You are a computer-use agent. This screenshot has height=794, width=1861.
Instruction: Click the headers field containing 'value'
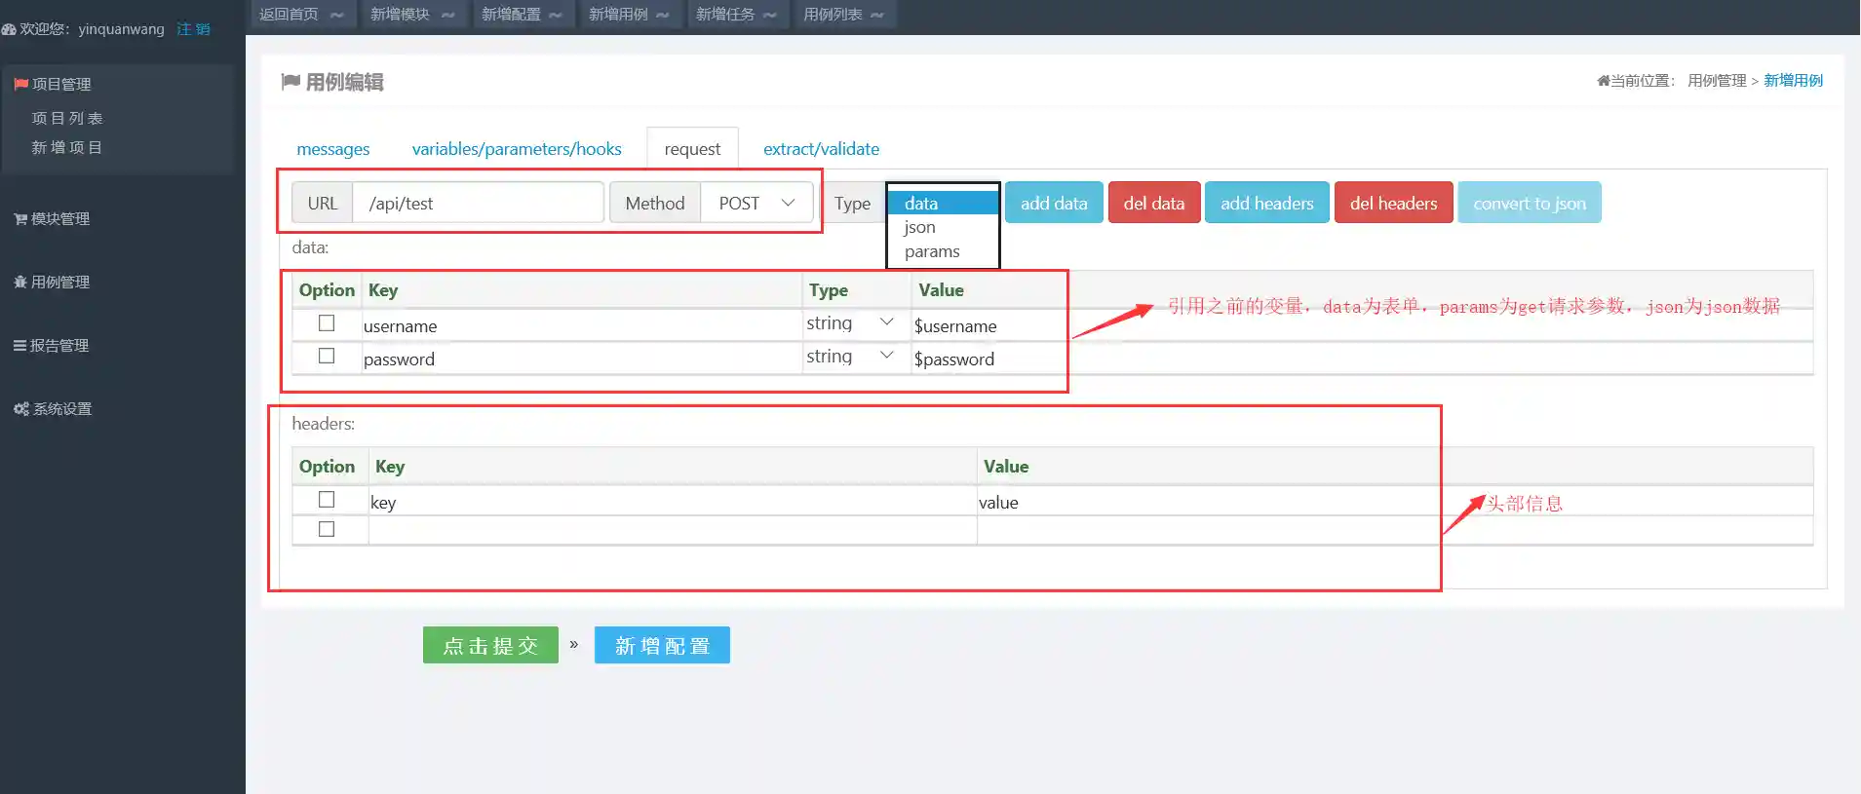click(1395, 503)
